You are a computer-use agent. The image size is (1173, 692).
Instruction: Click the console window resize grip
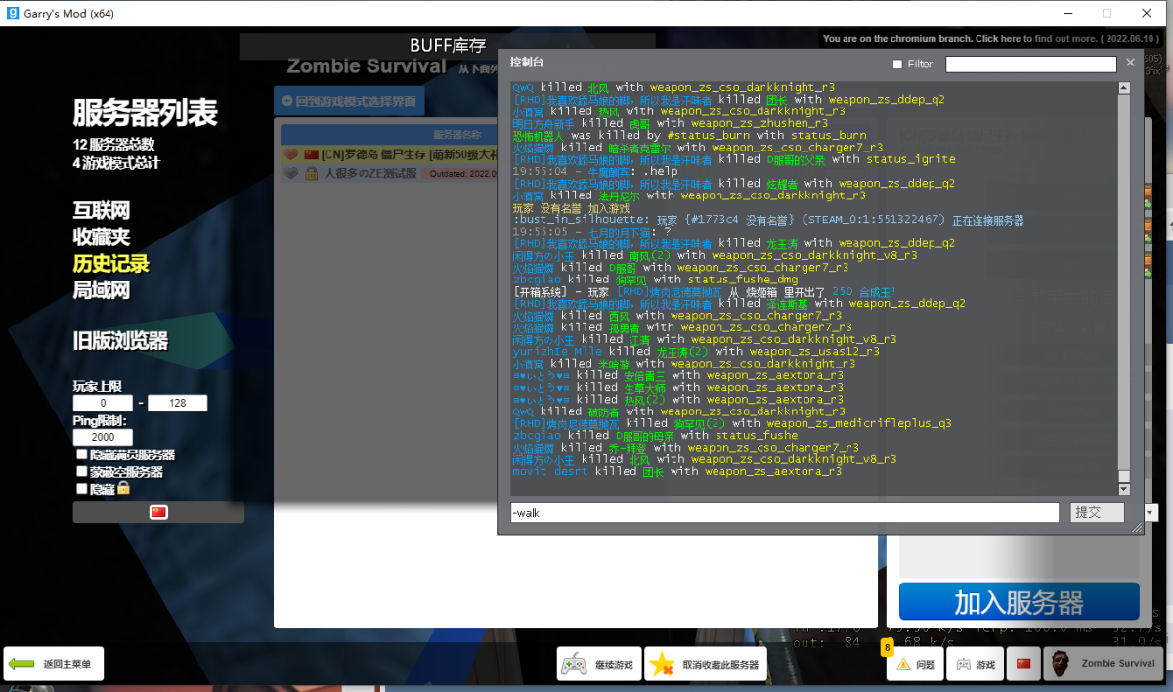[x=1137, y=529]
